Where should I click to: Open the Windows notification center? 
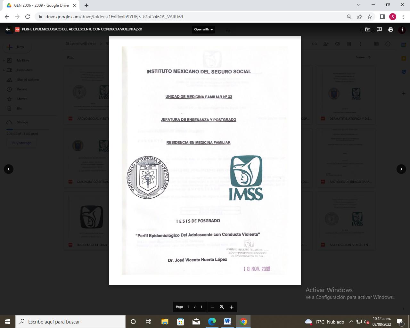400,322
